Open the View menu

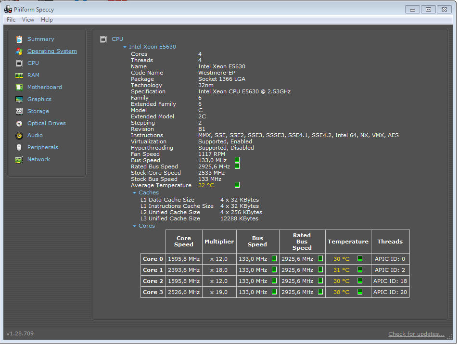(x=28, y=20)
